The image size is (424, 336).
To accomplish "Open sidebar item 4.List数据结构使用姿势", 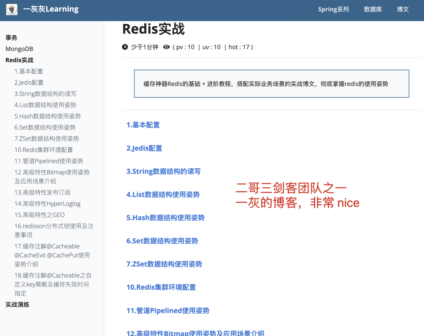I will pos(45,105).
